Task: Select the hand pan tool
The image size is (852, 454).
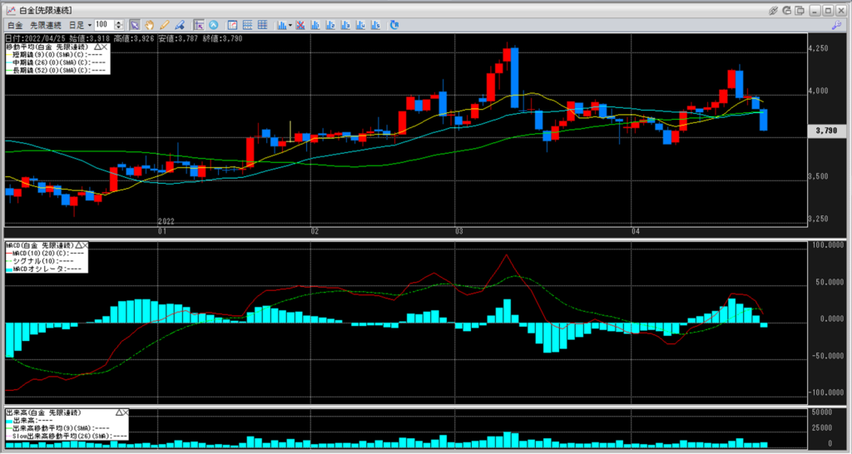Action: pyautogui.click(x=149, y=25)
